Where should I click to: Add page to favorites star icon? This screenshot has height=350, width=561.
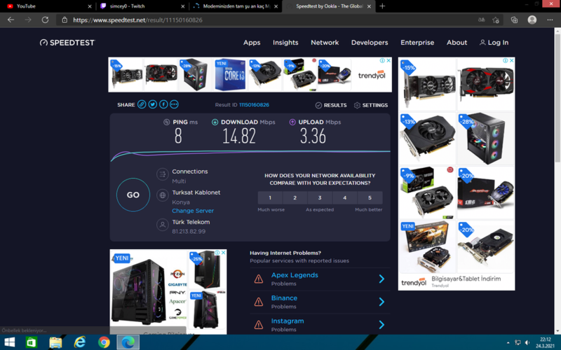[x=496, y=20]
